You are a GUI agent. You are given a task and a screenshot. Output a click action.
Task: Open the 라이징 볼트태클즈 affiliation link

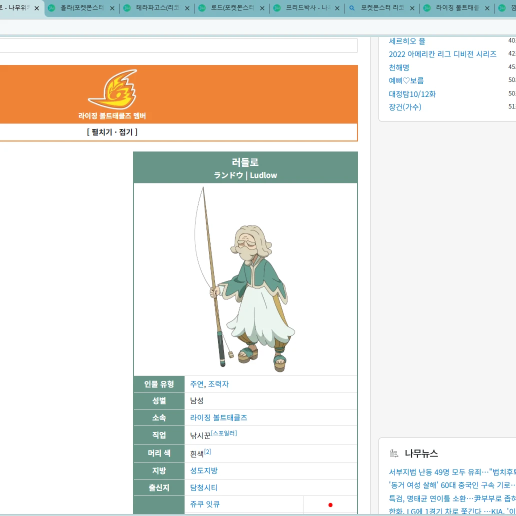click(x=218, y=417)
